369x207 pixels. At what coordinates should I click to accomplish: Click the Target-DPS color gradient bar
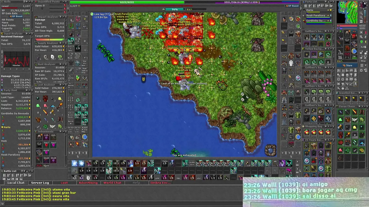click(x=50, y=39)
